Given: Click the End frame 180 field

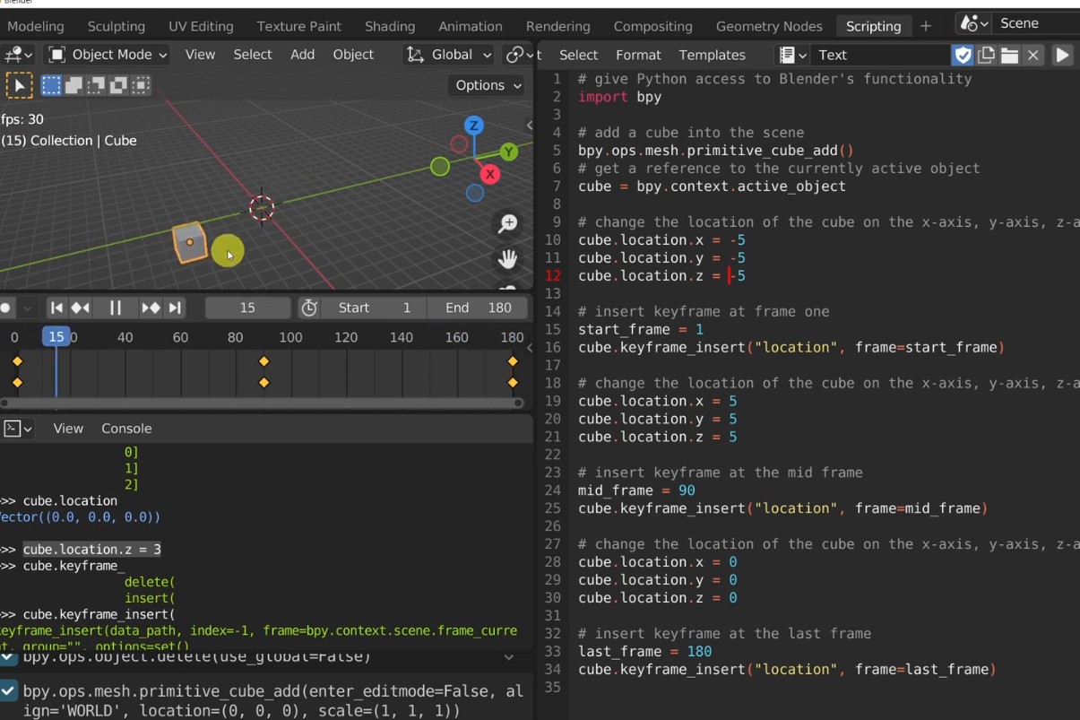Looking at the screenshot, I should (479, 308).
